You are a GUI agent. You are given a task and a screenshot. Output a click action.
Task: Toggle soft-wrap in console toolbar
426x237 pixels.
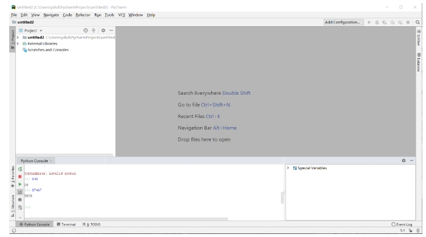[x=20, y=208]
